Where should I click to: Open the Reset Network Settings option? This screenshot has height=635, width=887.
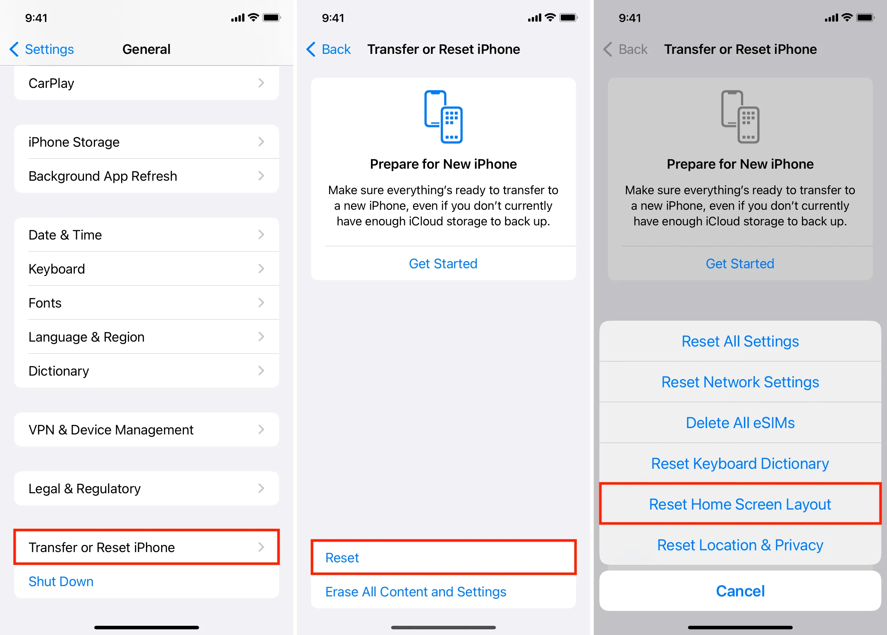[x=739, y=381]
